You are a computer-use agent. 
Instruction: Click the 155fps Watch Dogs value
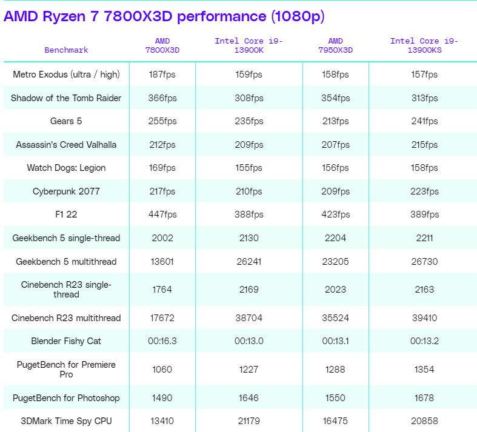(x=249, y=168)
